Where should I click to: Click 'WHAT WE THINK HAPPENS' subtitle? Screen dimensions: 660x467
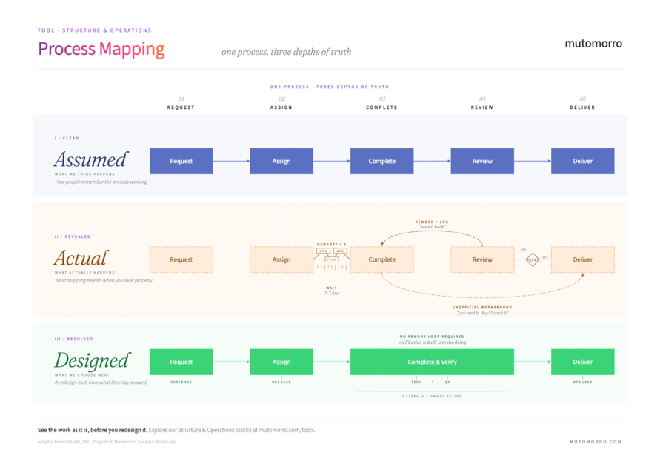pos(84,174)
